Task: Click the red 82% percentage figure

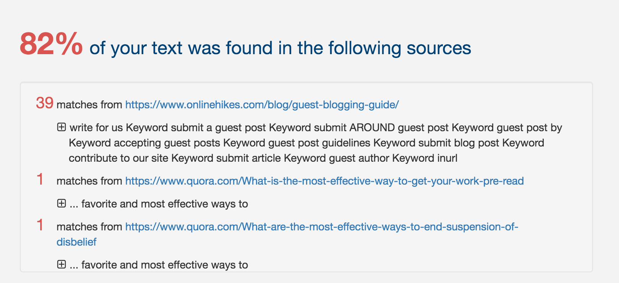Action: [51, 44]
